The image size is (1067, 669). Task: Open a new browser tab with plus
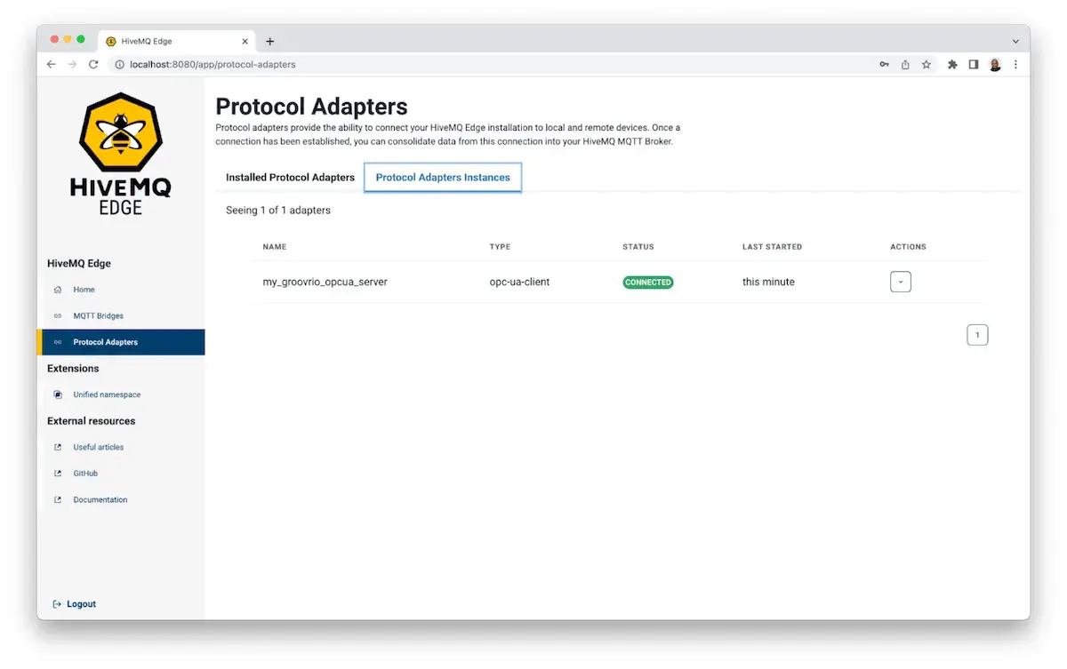(270, 41)
